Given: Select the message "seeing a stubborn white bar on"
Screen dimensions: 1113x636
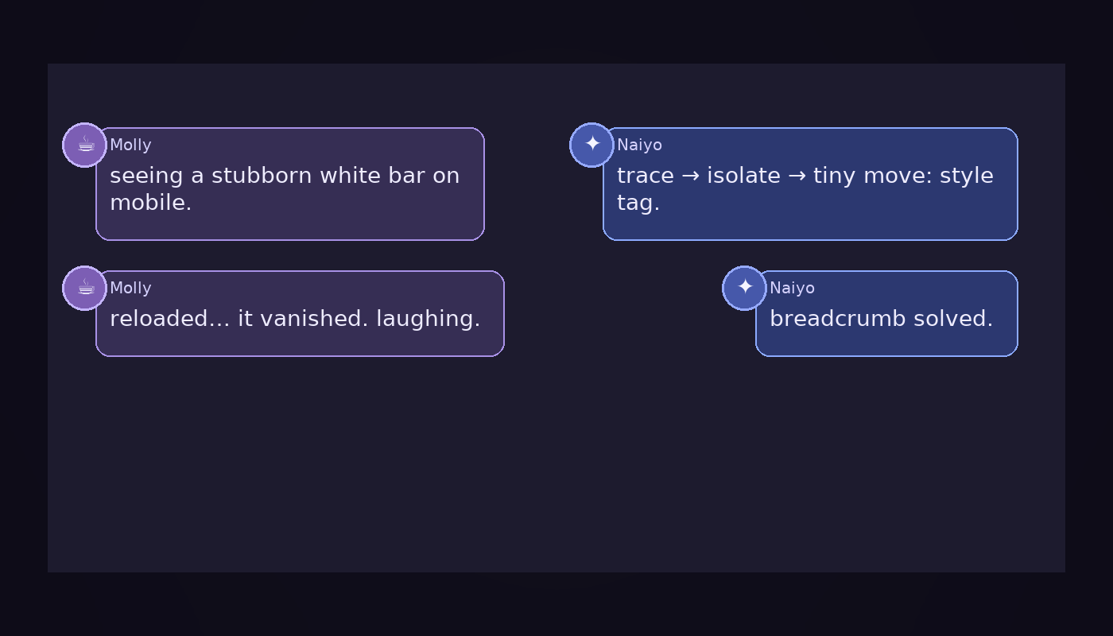Looking at the screenshot, I should click(285, 176).
